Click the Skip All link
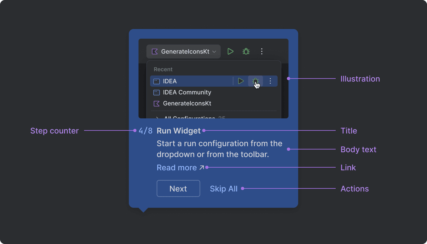The height and width of the screenshot is (244, 427). [224, 189]
